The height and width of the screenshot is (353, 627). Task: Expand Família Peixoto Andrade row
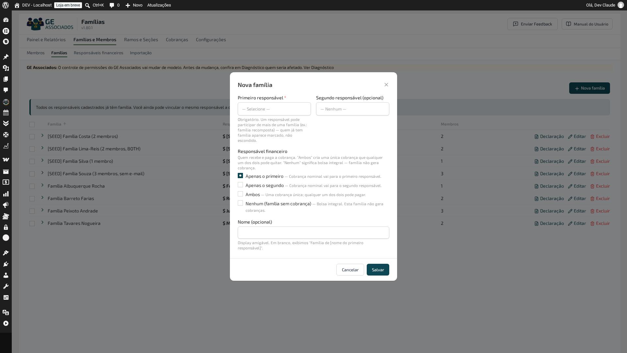point(42,210)
